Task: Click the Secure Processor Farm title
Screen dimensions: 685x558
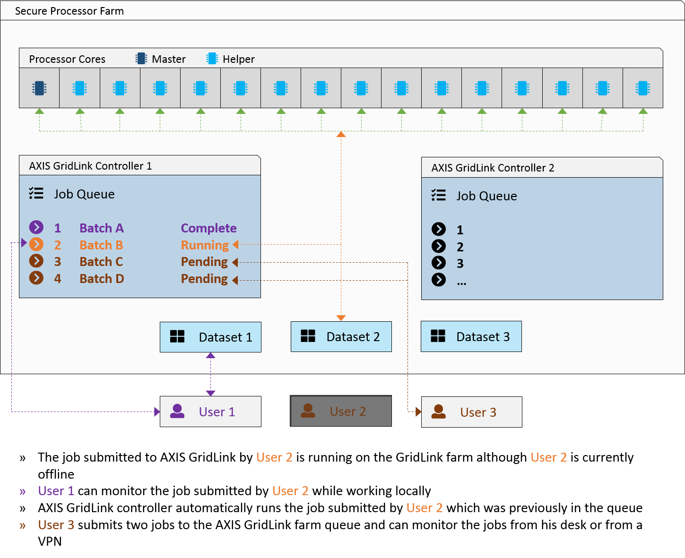Action: click(69, 11)
